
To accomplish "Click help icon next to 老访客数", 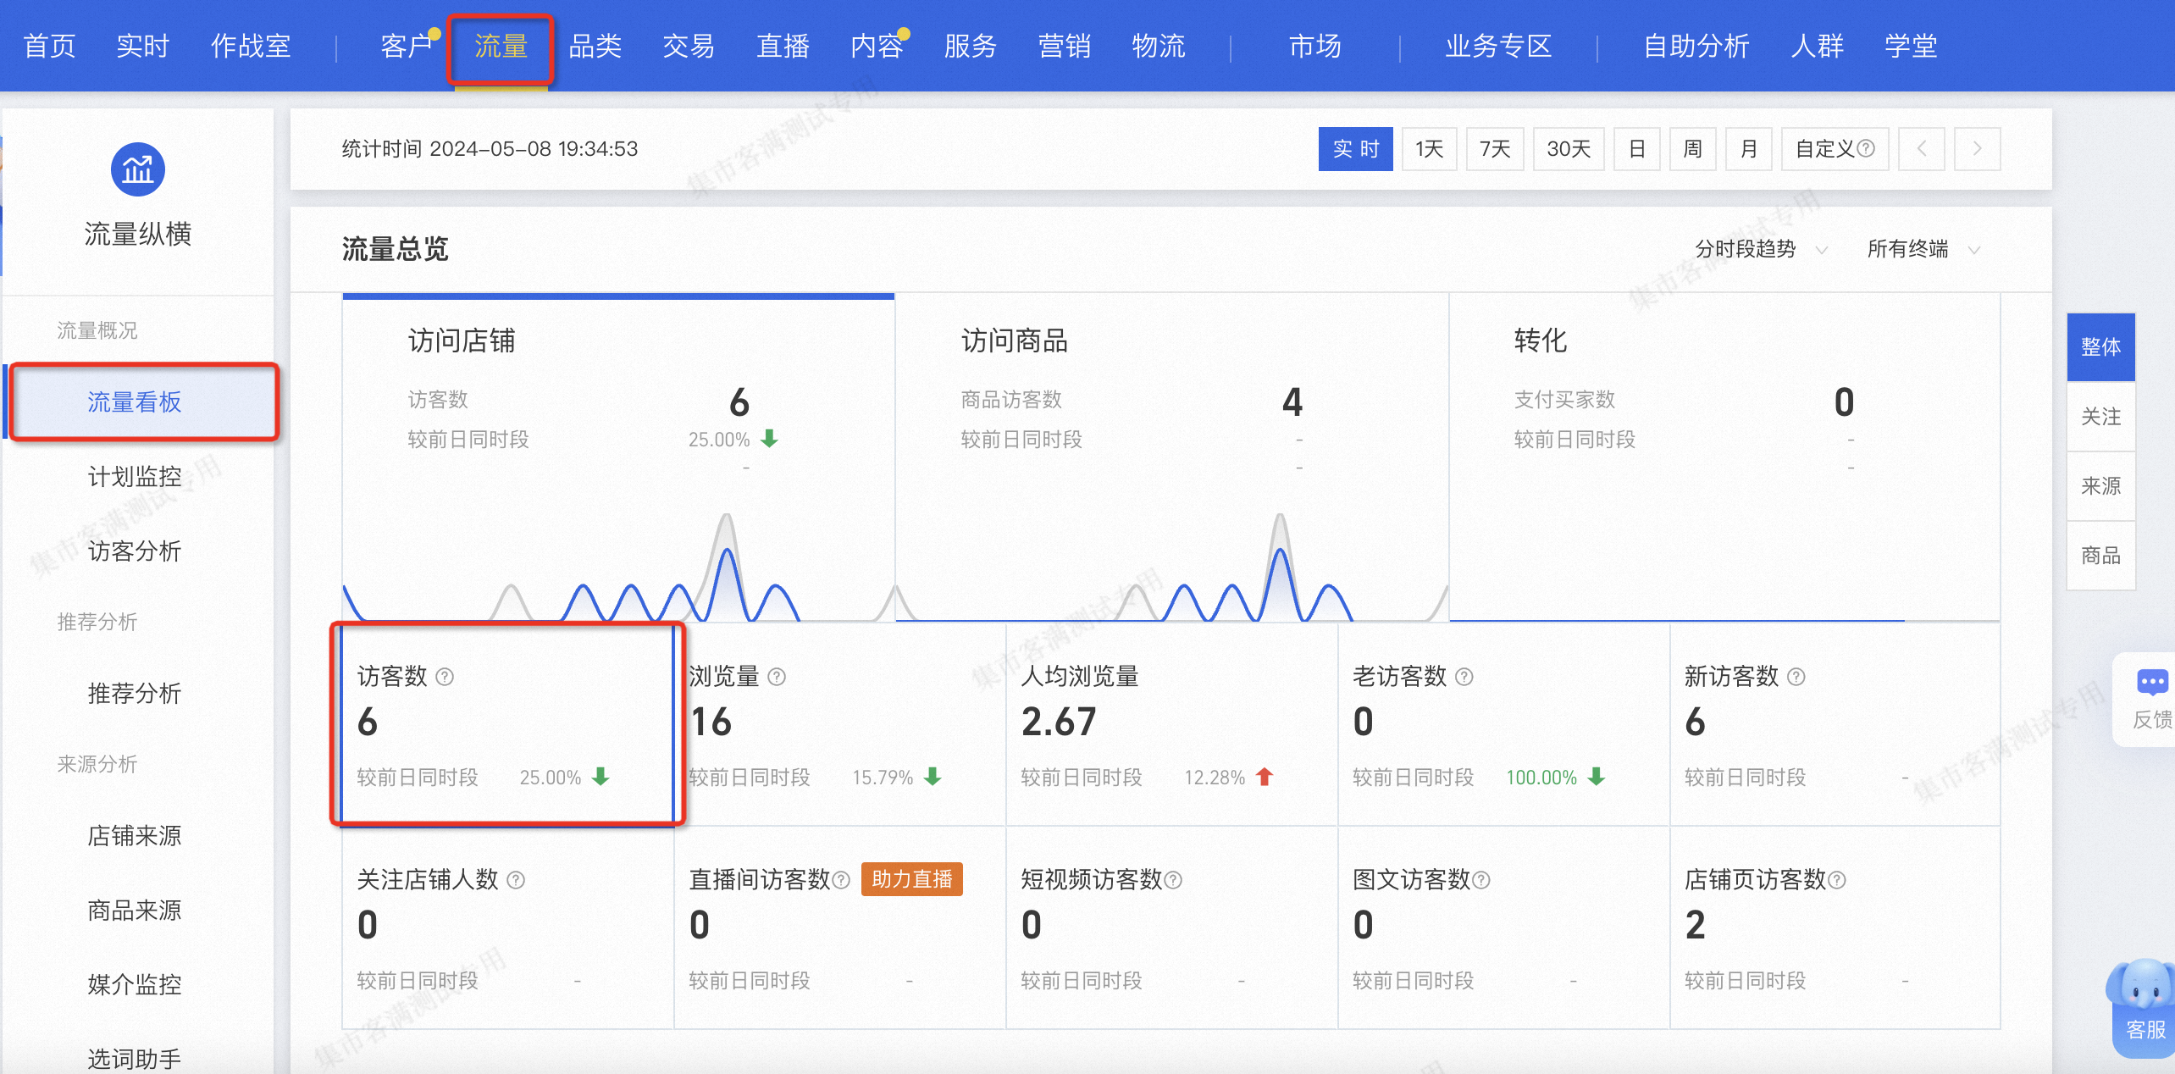I will coord(1464,677).
